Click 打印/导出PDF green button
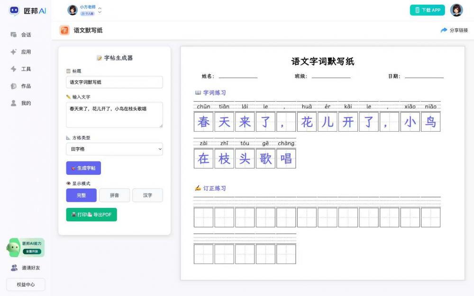The width and height of the screenshot is (474, 296). [91, 215]
